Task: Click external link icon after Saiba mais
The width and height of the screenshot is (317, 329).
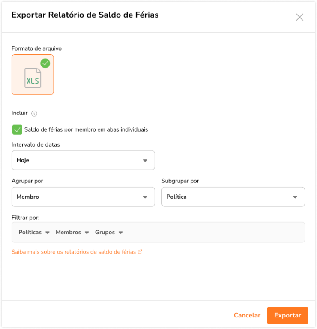Action: click(140, 252)
